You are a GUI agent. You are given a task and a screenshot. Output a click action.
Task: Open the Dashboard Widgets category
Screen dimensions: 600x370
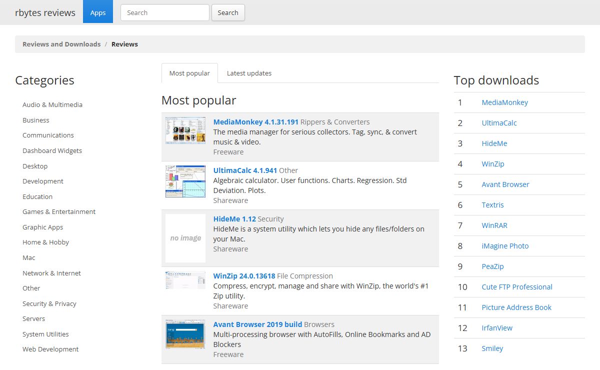click(x=52, y=150)
